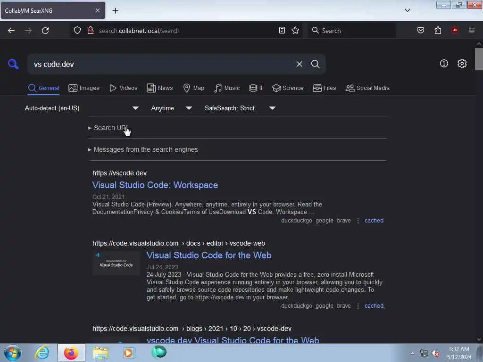Switch to the News category tab
Image resolution: width=483 pixels, height=362 pixels.
tap(159, 88)
